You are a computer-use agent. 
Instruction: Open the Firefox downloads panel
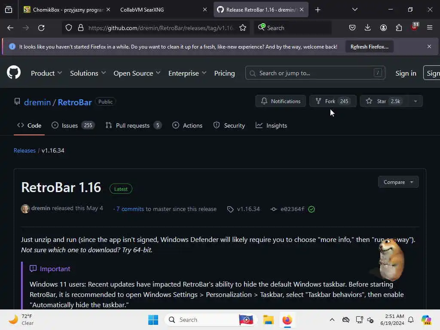pyautogui.click(x=368, y=28)
